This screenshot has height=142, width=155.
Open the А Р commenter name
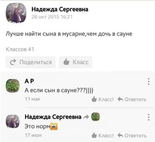tap(29, 81)
